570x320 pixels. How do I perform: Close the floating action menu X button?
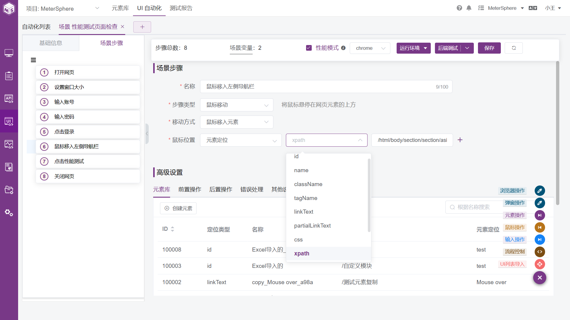pyautogui.click(x=540, y=278)
